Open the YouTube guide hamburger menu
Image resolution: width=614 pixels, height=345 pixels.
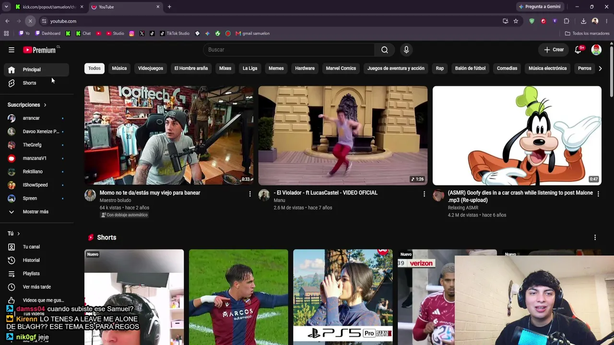[12, 50]
